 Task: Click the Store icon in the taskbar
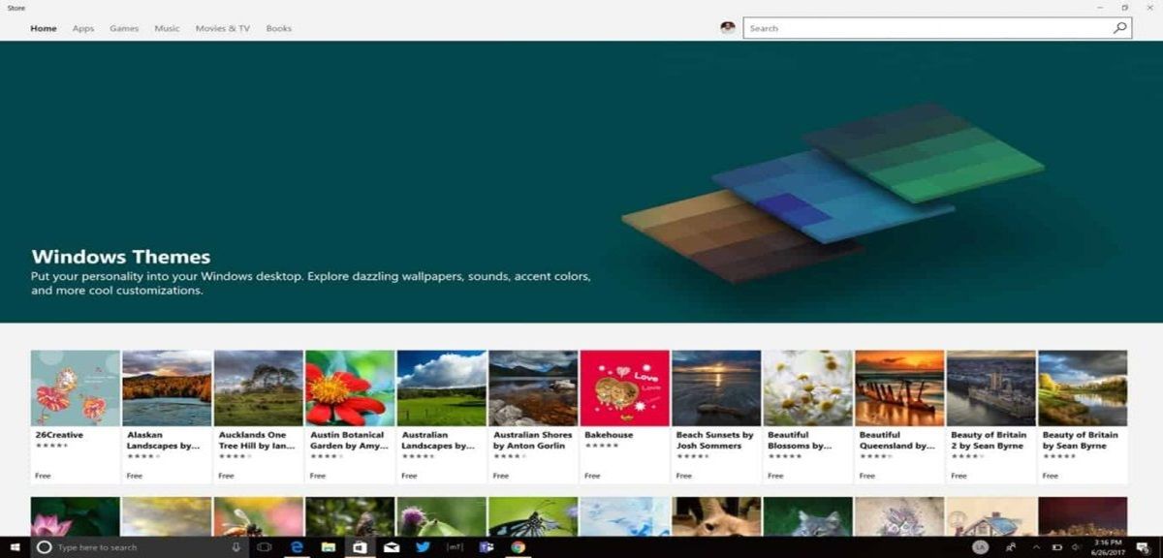(x=360, y=547)
